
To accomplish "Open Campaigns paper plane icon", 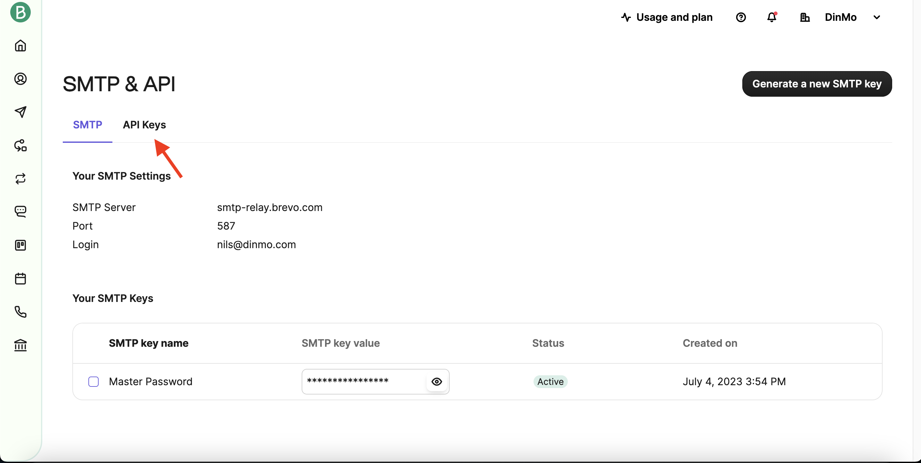I will [20, 112].
